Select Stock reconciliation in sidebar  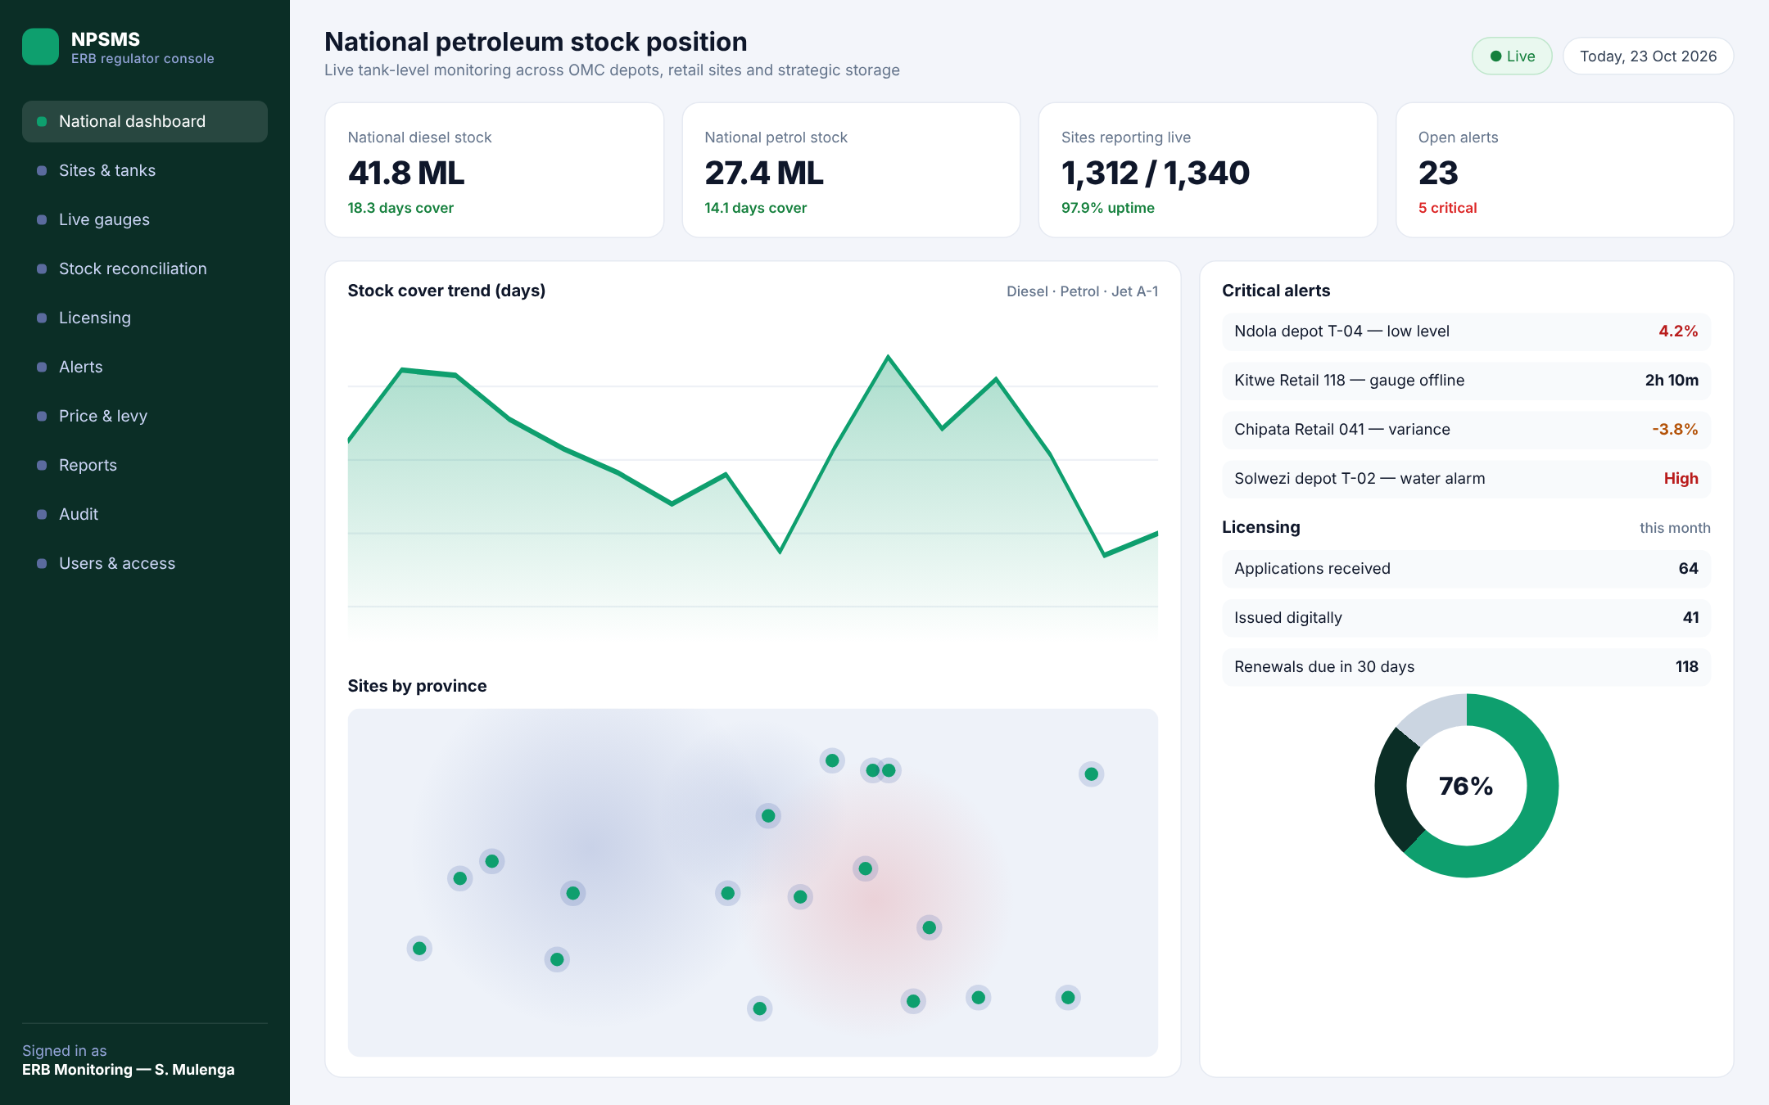click(145, 268)
